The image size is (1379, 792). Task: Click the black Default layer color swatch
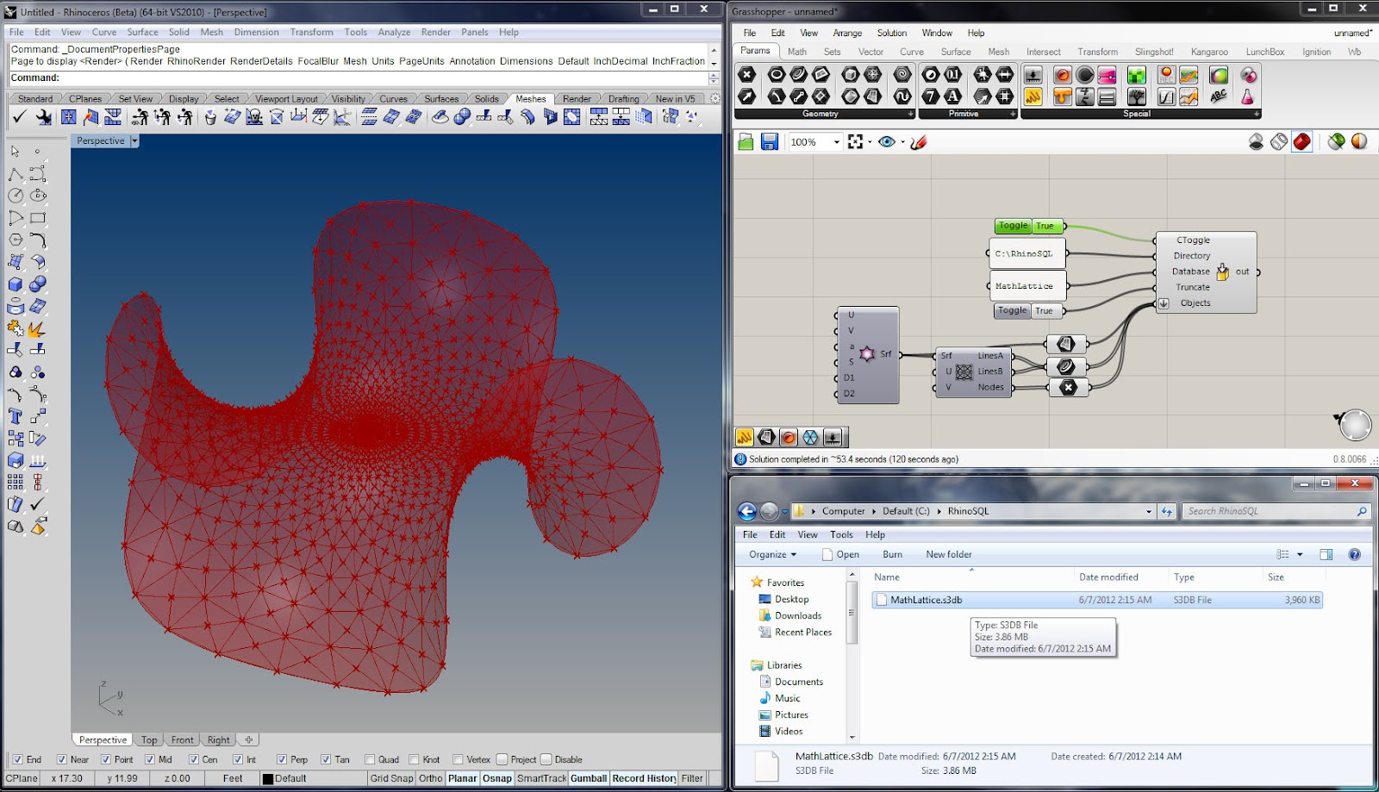(268, 779)
